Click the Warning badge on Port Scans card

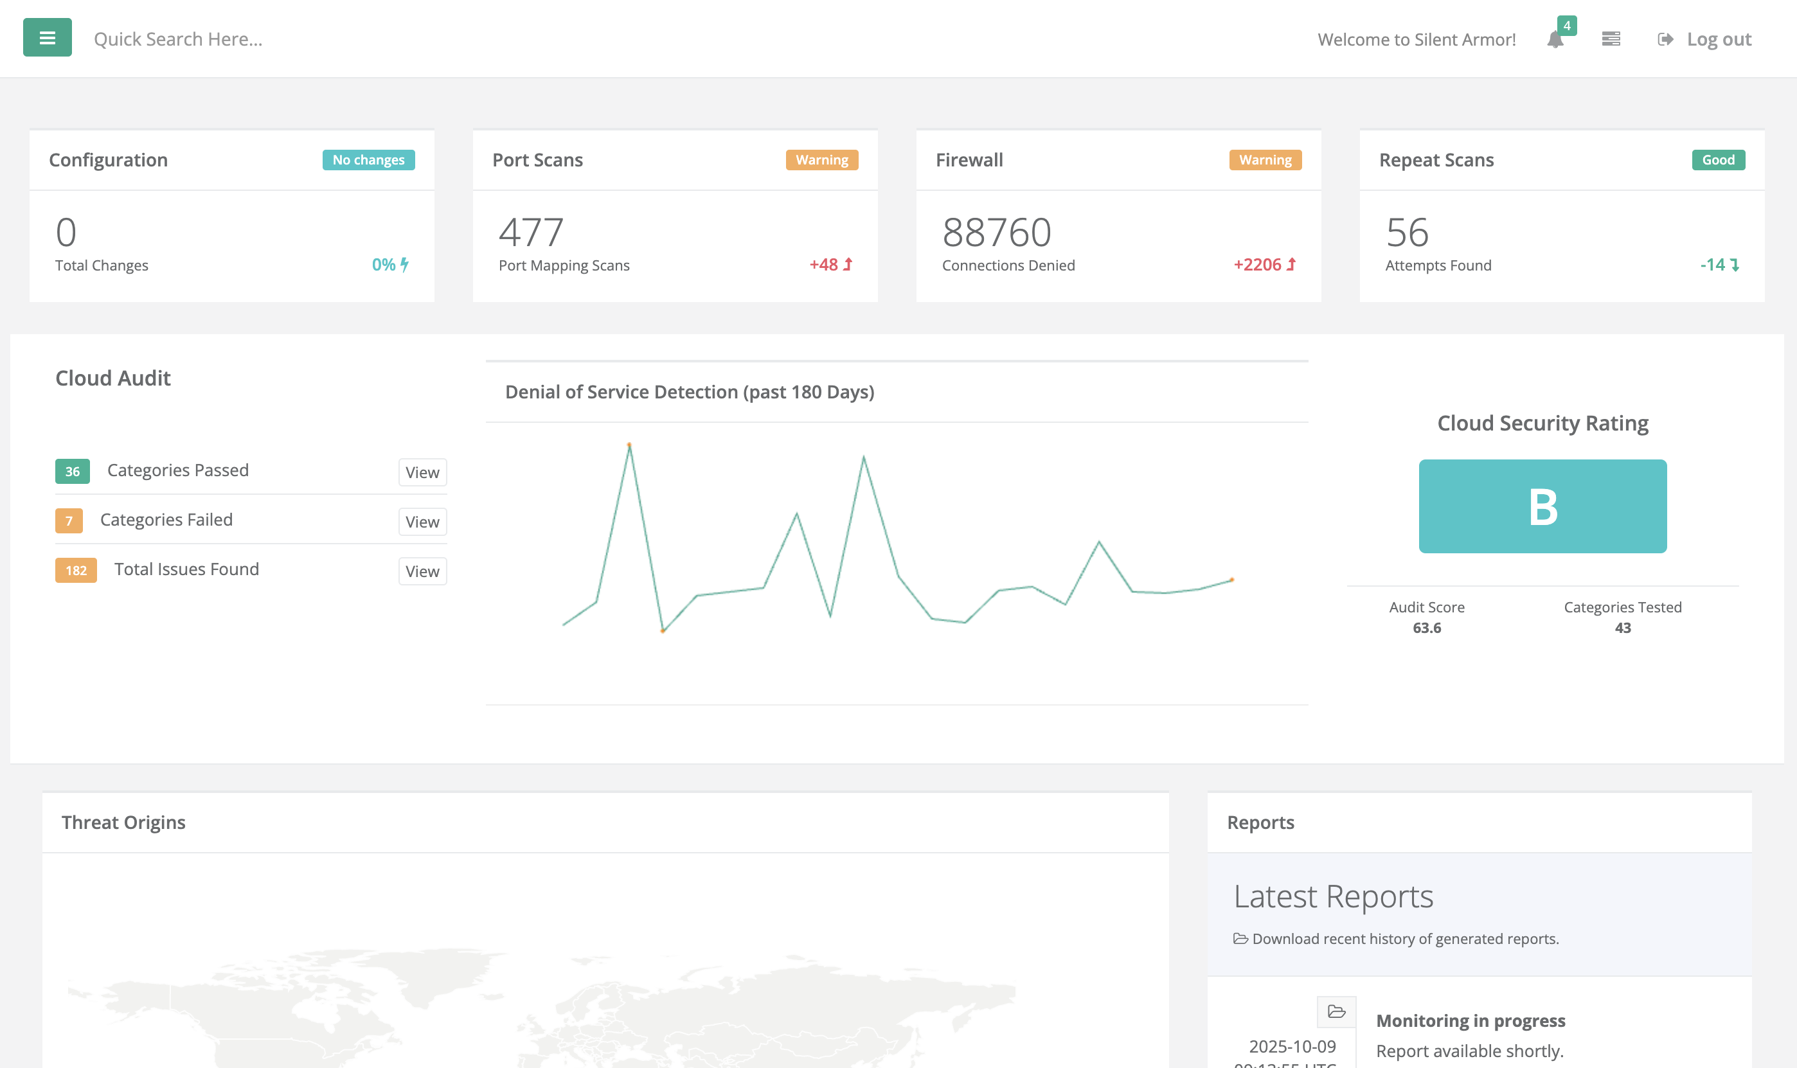(822, 160)
